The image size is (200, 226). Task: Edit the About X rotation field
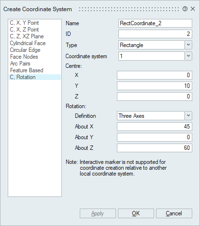[x=155, y=127]
